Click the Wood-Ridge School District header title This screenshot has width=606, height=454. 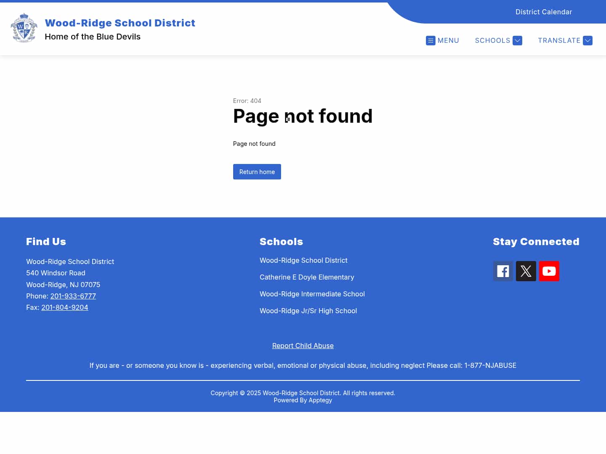click(120, 23)
